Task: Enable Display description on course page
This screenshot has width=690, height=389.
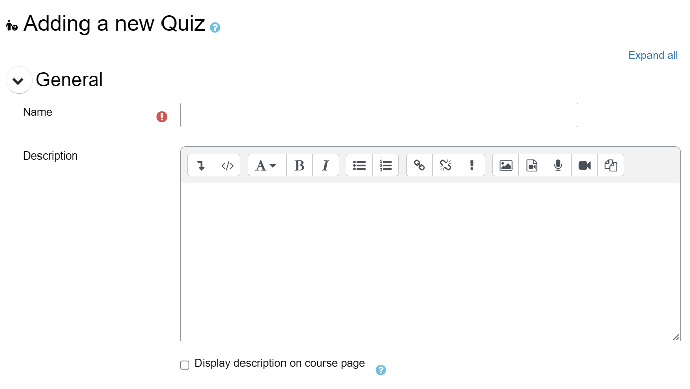Action: coord(185,365)
